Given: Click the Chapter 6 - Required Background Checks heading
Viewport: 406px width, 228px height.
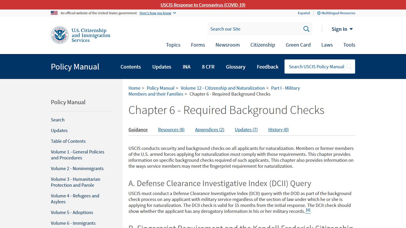Looking at the screenshot, I should coord(226,110).
